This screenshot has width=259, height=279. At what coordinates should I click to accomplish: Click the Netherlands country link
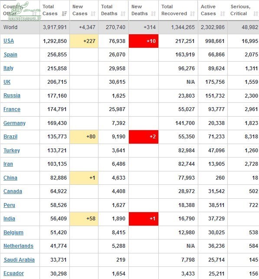(18, 246)
